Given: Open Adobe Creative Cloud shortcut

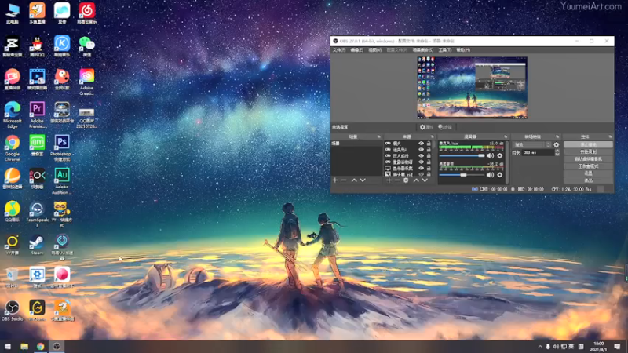Looking at the screenshot, I should 86,82.
